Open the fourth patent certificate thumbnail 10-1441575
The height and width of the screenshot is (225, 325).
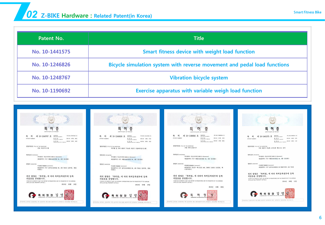coord(272,157)
